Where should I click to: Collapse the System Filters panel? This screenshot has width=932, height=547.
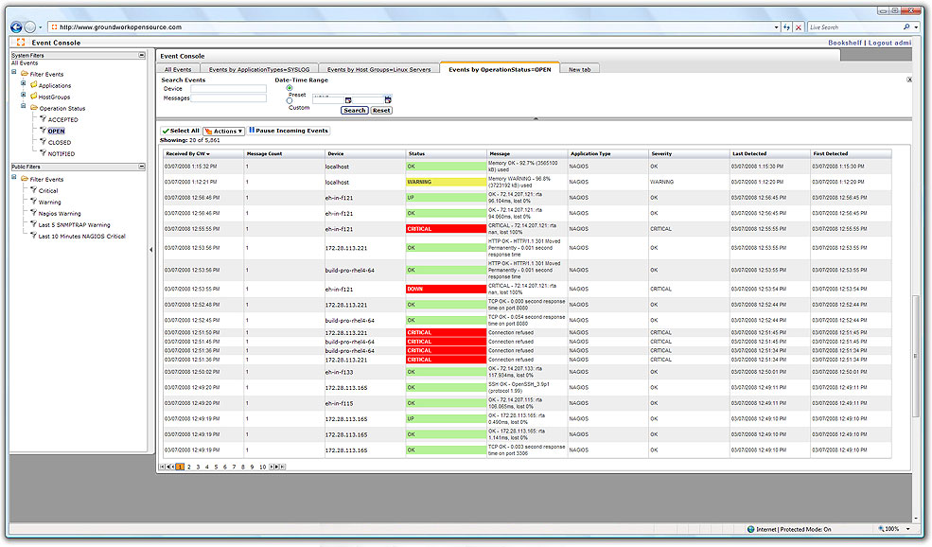point(141,55)
